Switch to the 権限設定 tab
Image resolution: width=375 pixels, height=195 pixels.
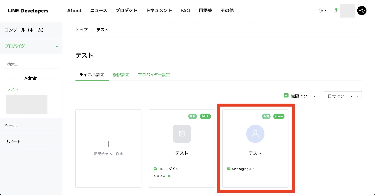pos(121,75)
